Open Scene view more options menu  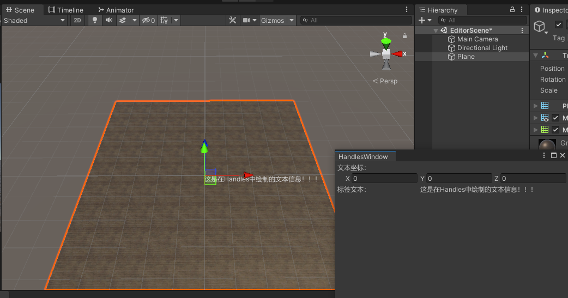[407, 9]
